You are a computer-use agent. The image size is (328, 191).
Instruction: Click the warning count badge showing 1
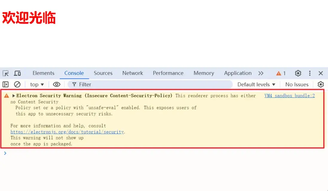pyautogui.click(x=281, y=73)
